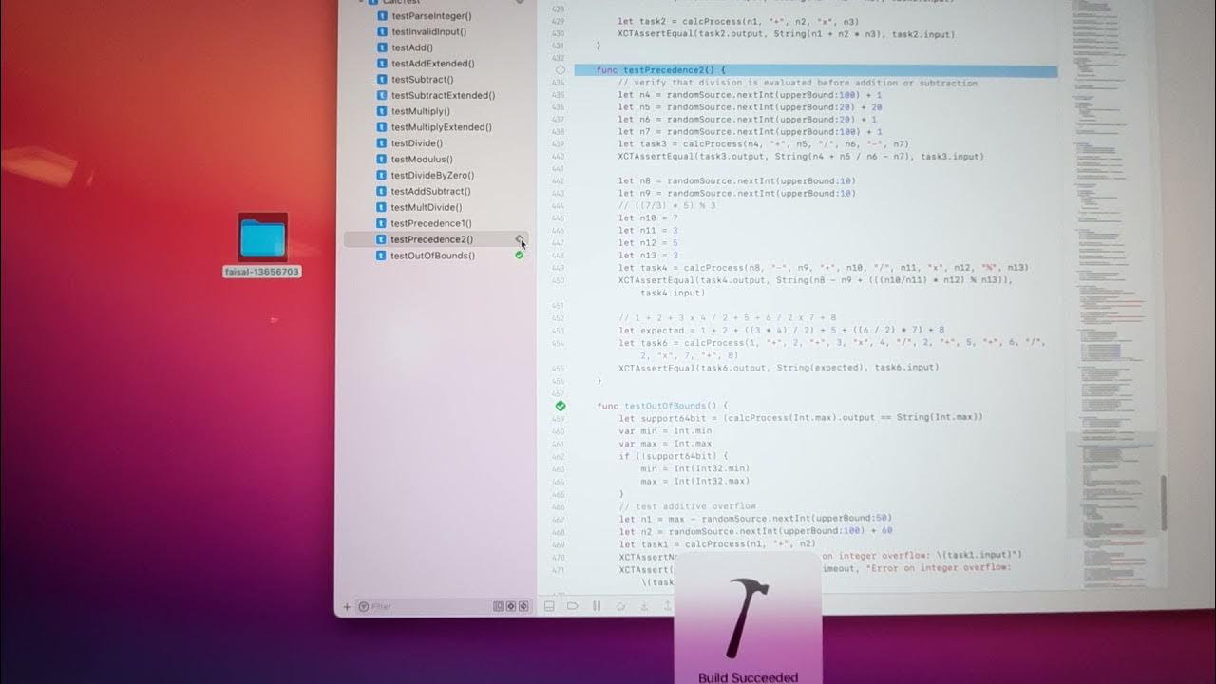Click gutter green checkmark beside func testOutOfBounds
This screenshot has height=684, width=1216.
(560, 406)
